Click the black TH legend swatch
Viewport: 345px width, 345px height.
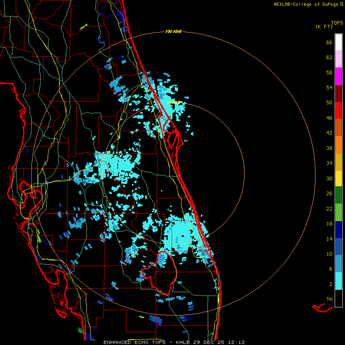pyautogui.click(x=338, y=298)
